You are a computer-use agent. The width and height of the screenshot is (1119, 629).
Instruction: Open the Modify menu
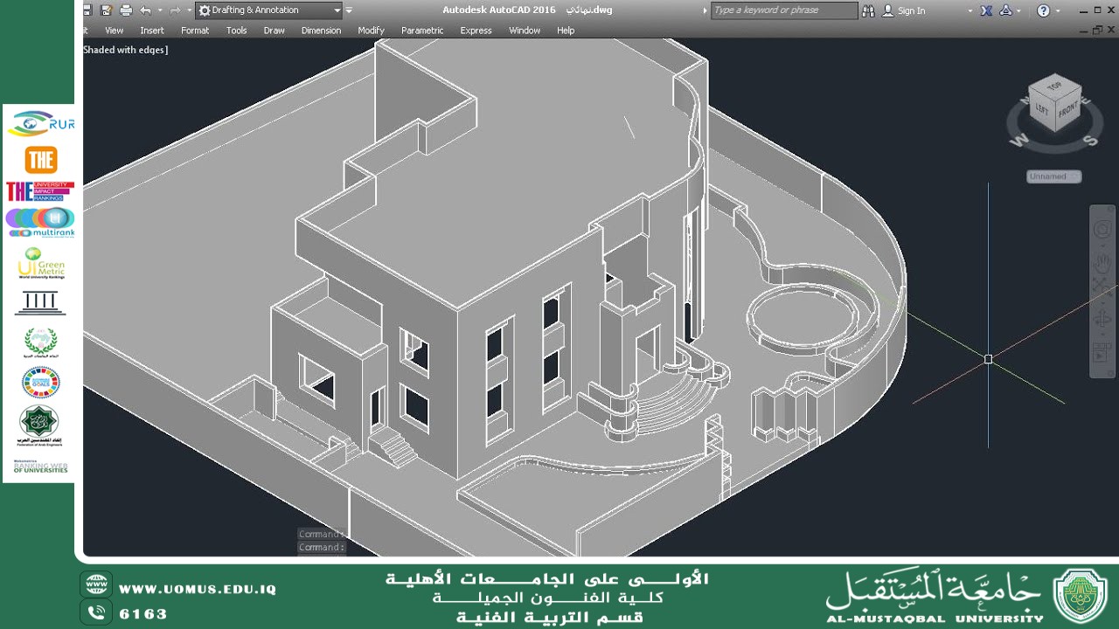(x=371, y=31)
